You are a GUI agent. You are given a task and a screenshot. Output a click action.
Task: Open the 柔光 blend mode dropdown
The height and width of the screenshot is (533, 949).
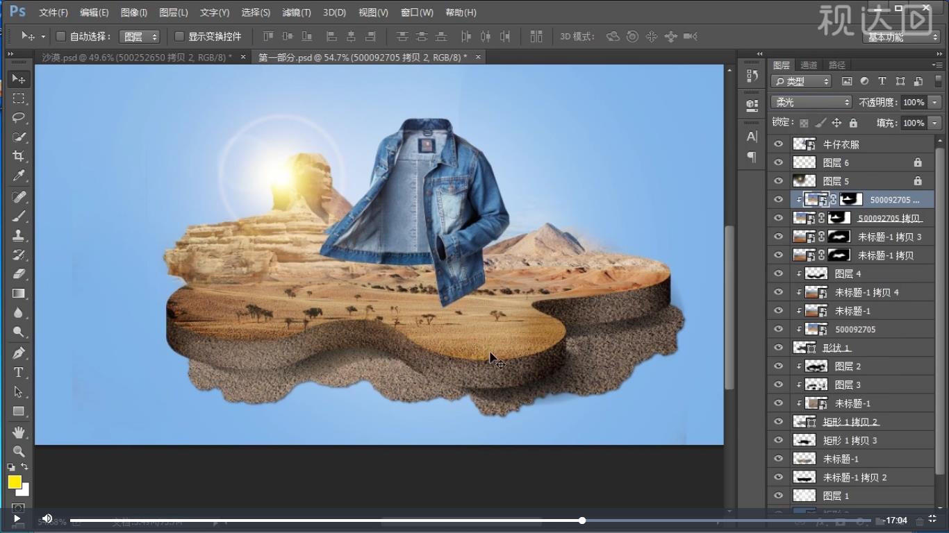[811, 102]
